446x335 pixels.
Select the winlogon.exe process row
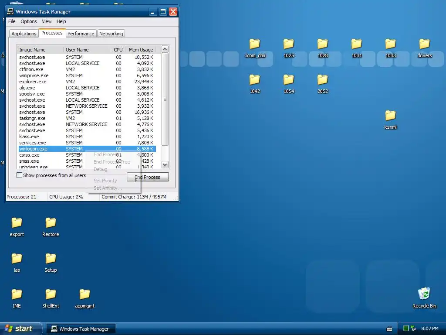(x=87, y=149)
